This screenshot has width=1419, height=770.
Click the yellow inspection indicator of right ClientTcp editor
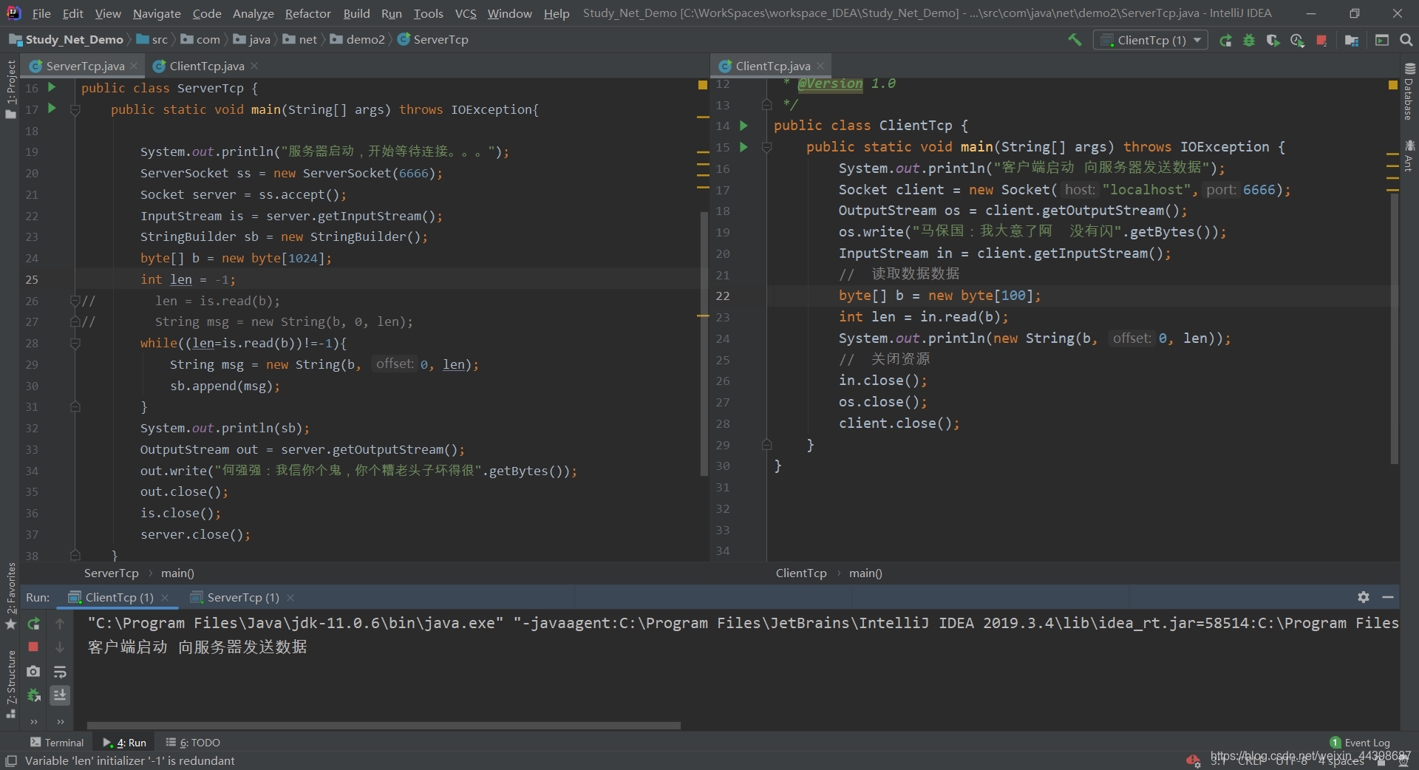(1393, 85)
